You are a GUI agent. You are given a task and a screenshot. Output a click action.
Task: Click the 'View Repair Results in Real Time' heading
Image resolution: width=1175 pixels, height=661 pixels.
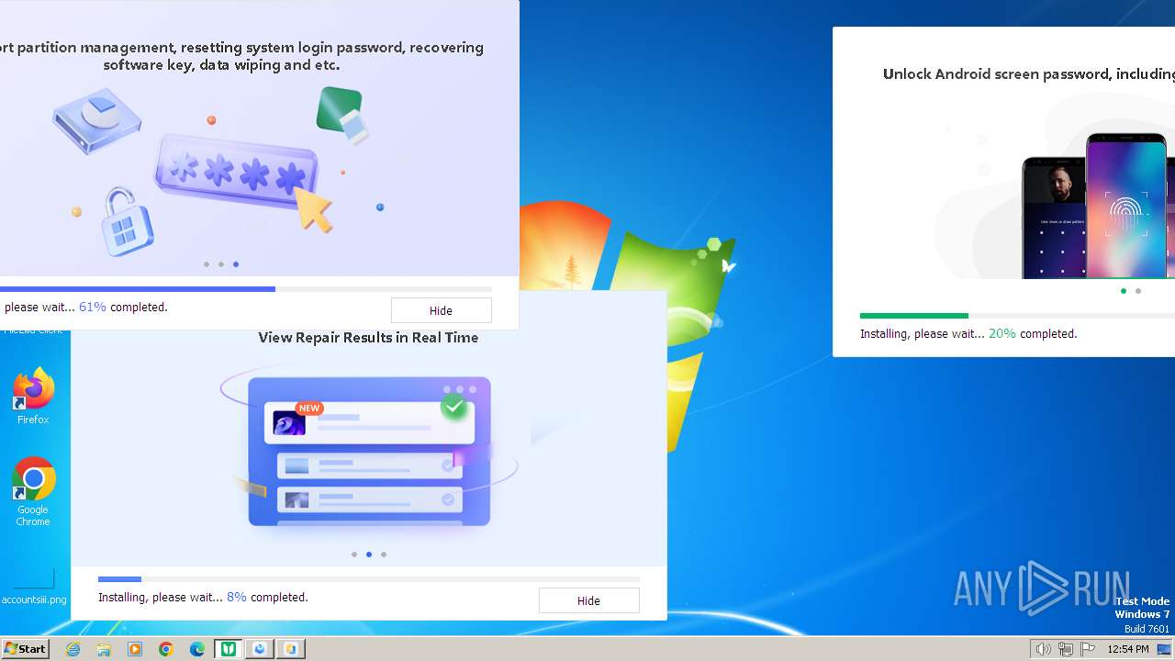(368, 338)
